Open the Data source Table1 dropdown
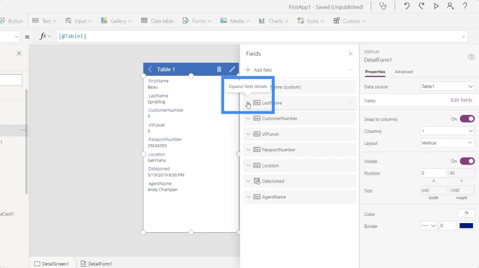Screen dimensions: 479x268 [447, 87]
